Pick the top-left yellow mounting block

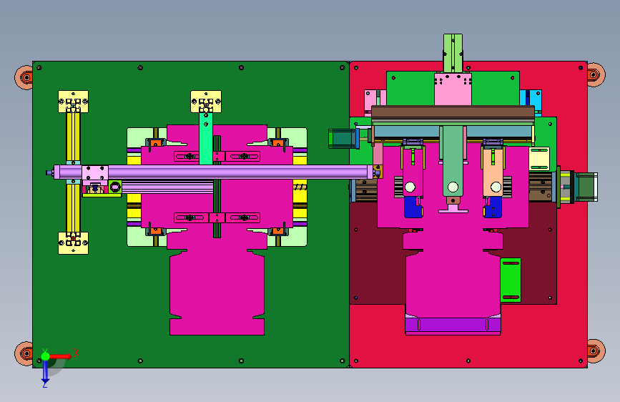pos(73,102)
